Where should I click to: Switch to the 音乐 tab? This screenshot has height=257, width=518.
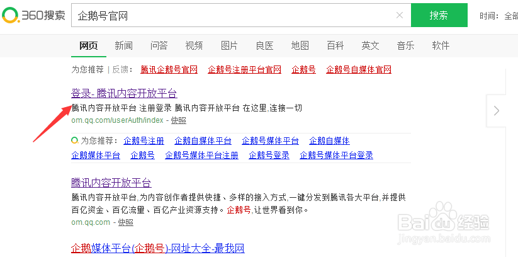pos(406,45)
